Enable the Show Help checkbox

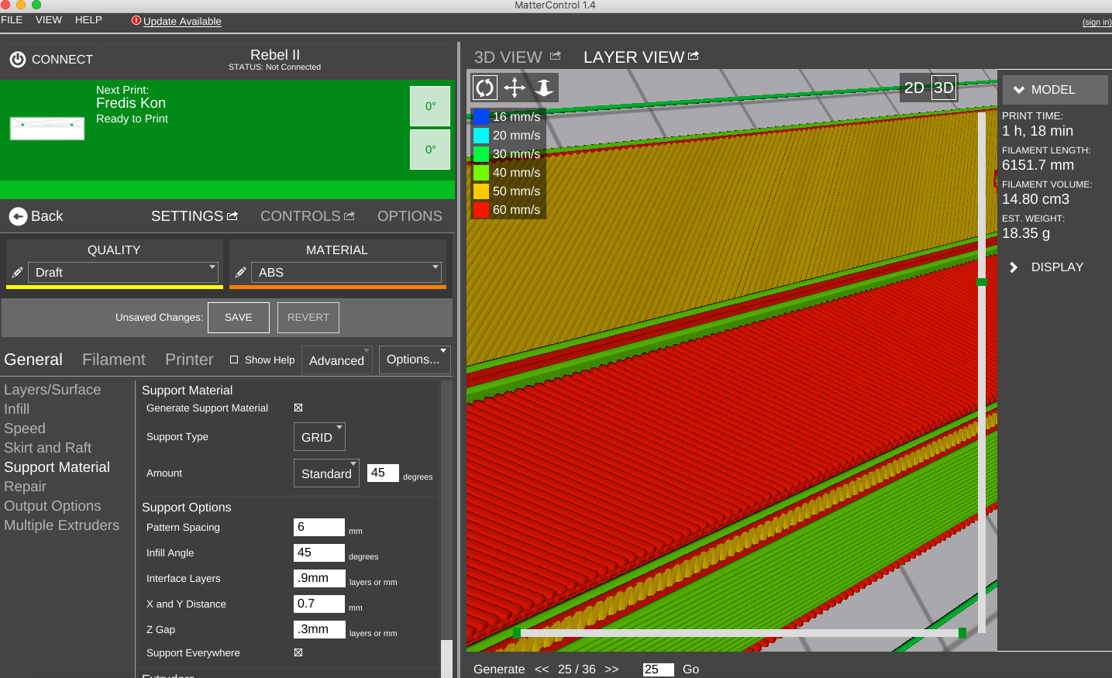pos(234,360)
